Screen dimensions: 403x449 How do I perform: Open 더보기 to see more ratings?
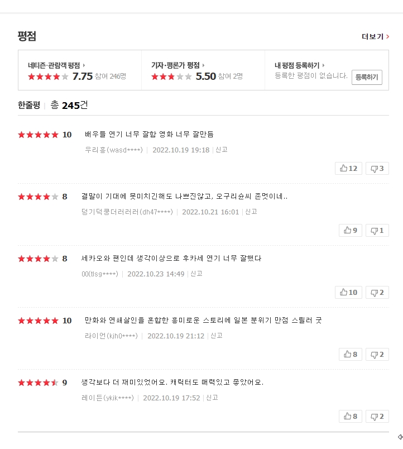pos(375,37)
